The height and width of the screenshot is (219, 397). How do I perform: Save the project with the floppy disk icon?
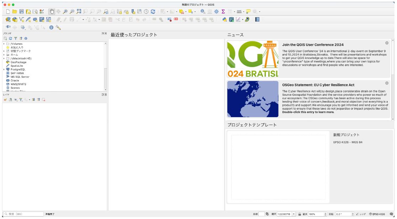[21, 12]
